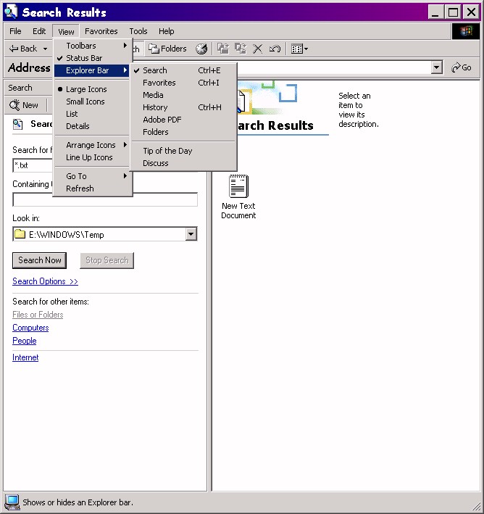Choose Favorites in Explorer Bar submenu

point(183,83)
